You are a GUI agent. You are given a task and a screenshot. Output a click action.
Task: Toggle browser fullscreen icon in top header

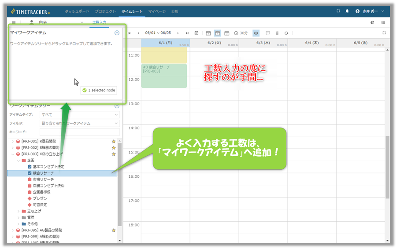(338, 11)
